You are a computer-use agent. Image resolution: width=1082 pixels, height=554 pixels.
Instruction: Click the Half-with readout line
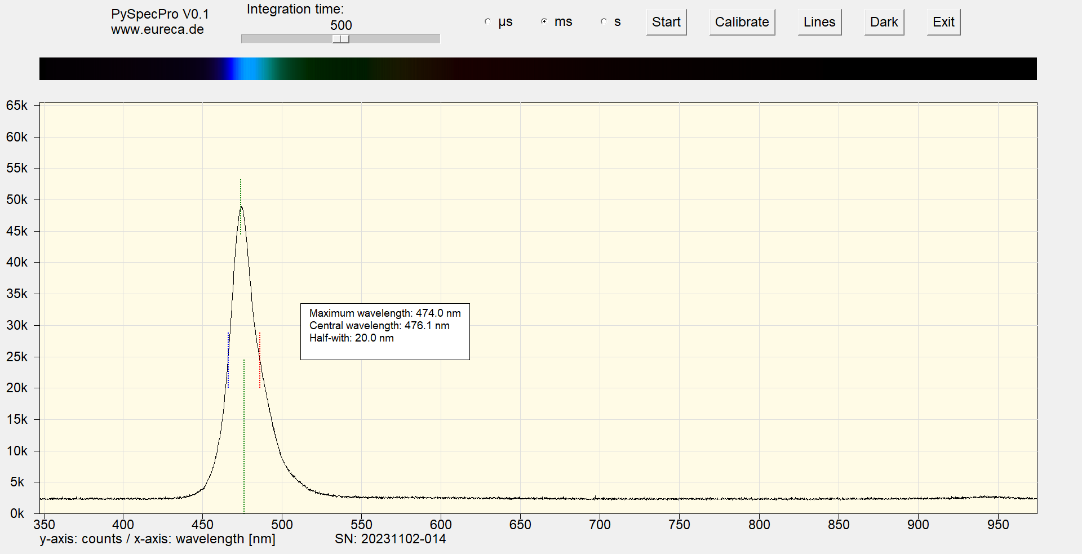click(x=351, y=338)
